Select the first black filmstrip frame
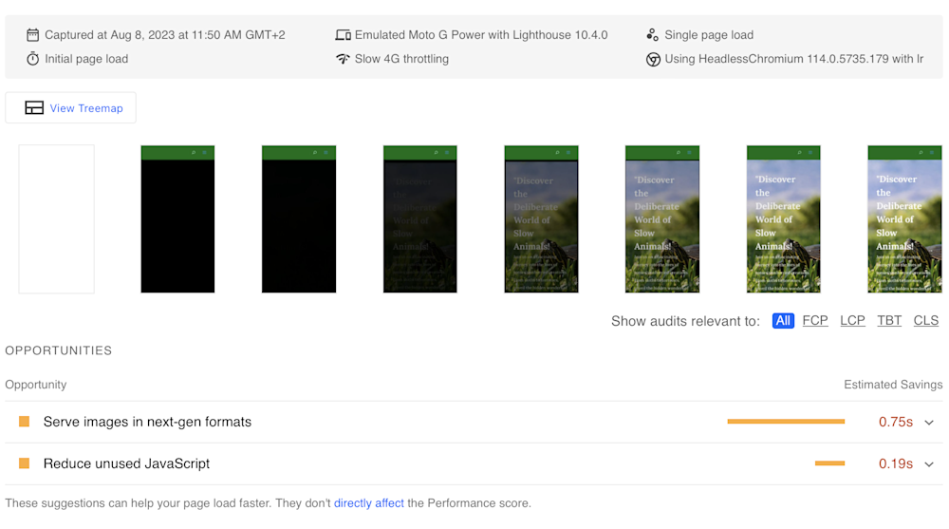949x529 pixels. [178, 218]
